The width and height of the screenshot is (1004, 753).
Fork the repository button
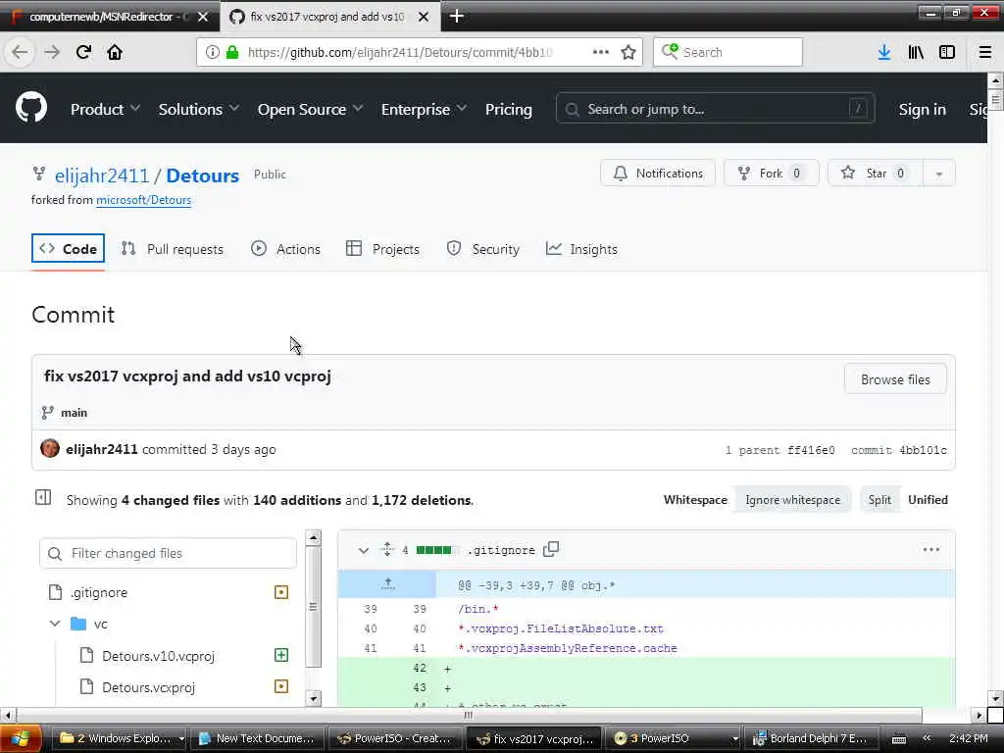[x=771, y=173]
